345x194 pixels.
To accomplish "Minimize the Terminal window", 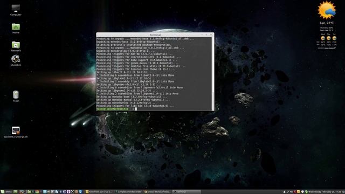I will (202, 34).
